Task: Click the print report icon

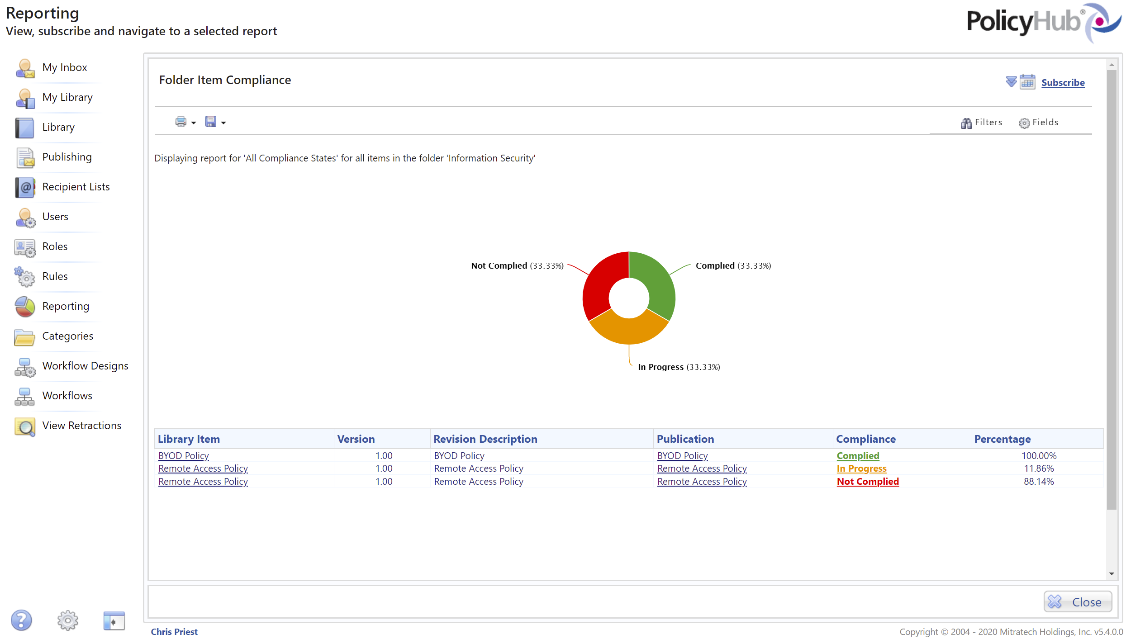Action: tap(181, 122)
